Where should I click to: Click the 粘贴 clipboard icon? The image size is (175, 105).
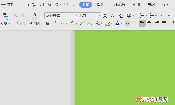pos(5,17)
